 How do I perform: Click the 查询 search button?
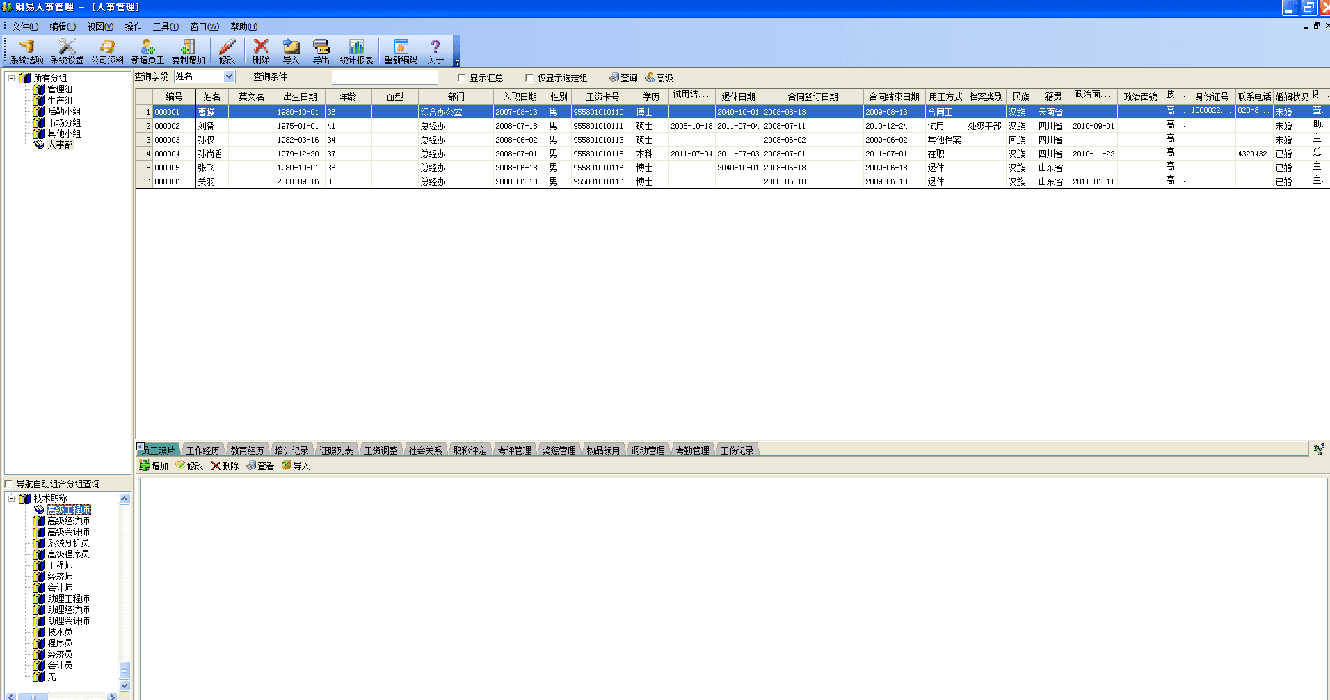(x=623, y=78)
